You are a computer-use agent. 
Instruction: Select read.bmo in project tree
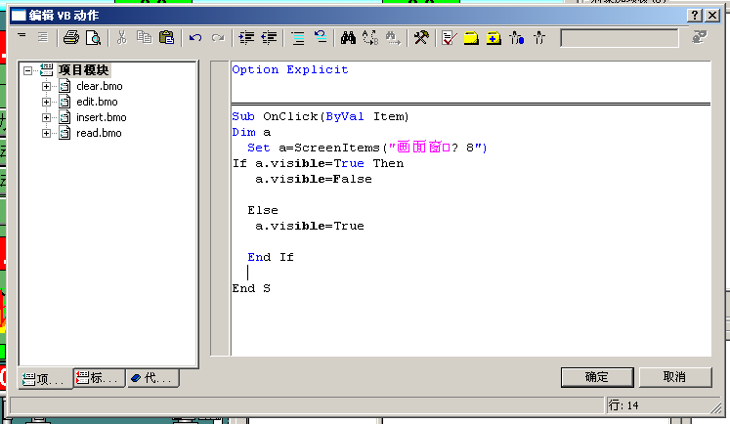[99, 133]
